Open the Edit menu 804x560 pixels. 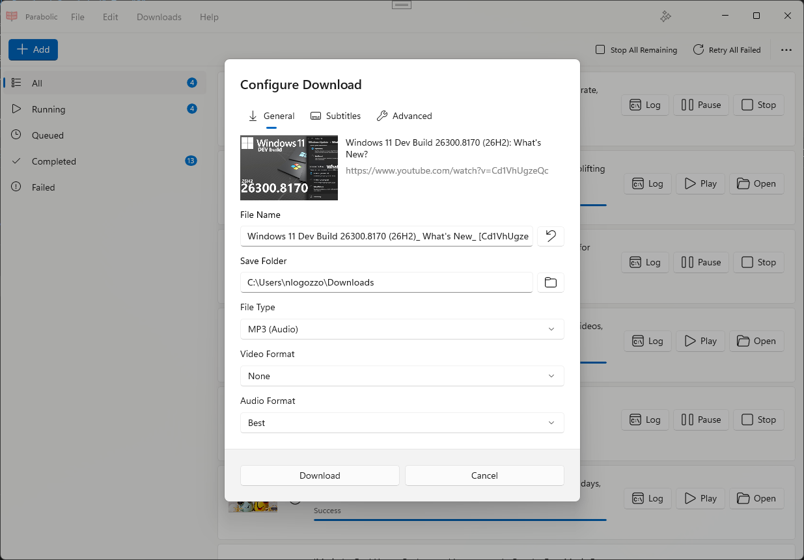point(111,17)
